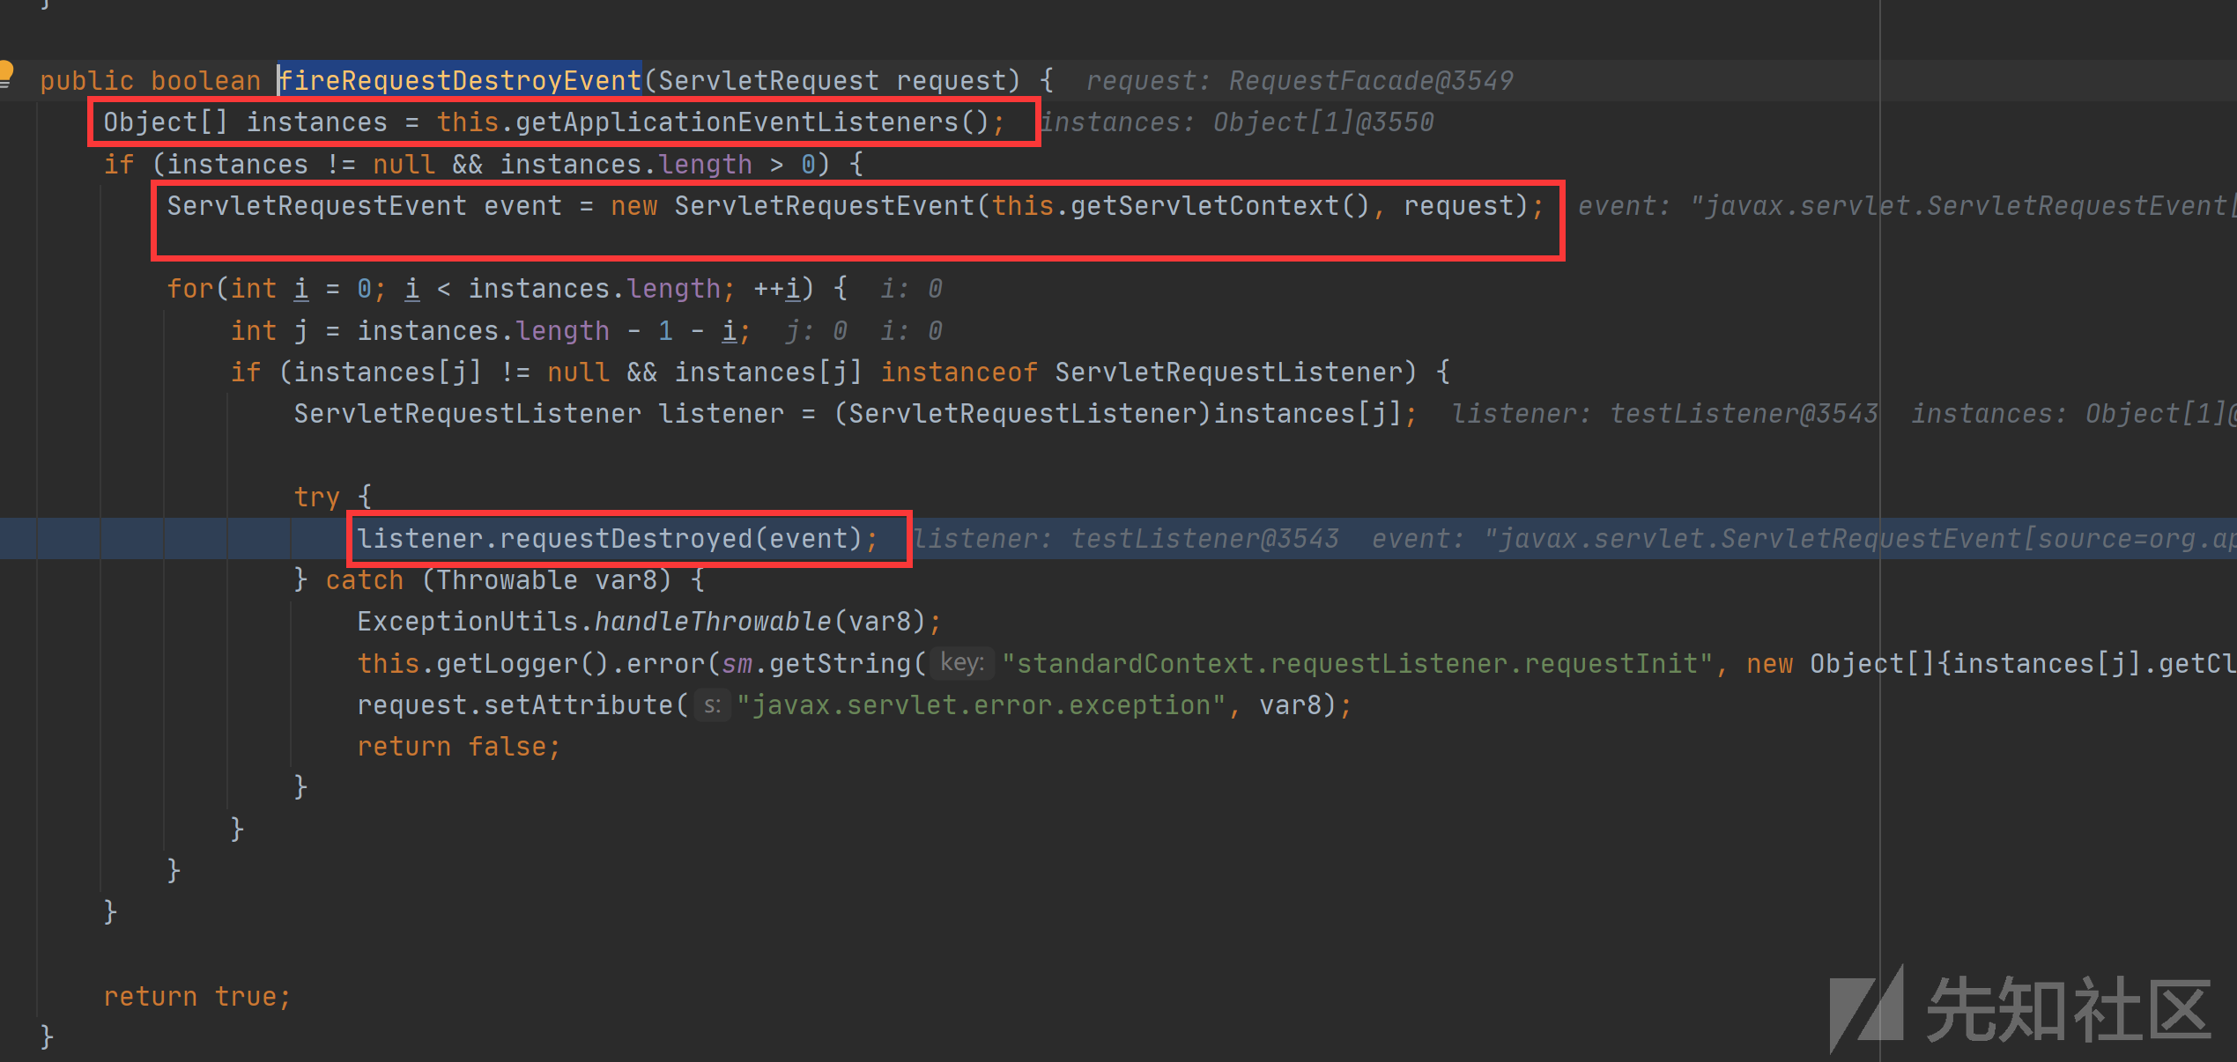This screenshot has width=2237, height=1062.
Task: Click the 'try' keyword
Action: pos(316,498)
